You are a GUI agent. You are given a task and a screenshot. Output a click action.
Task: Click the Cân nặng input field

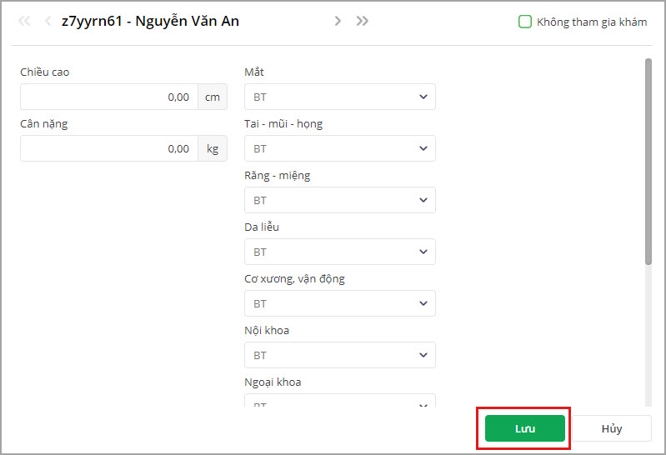(x=109, y=148)
